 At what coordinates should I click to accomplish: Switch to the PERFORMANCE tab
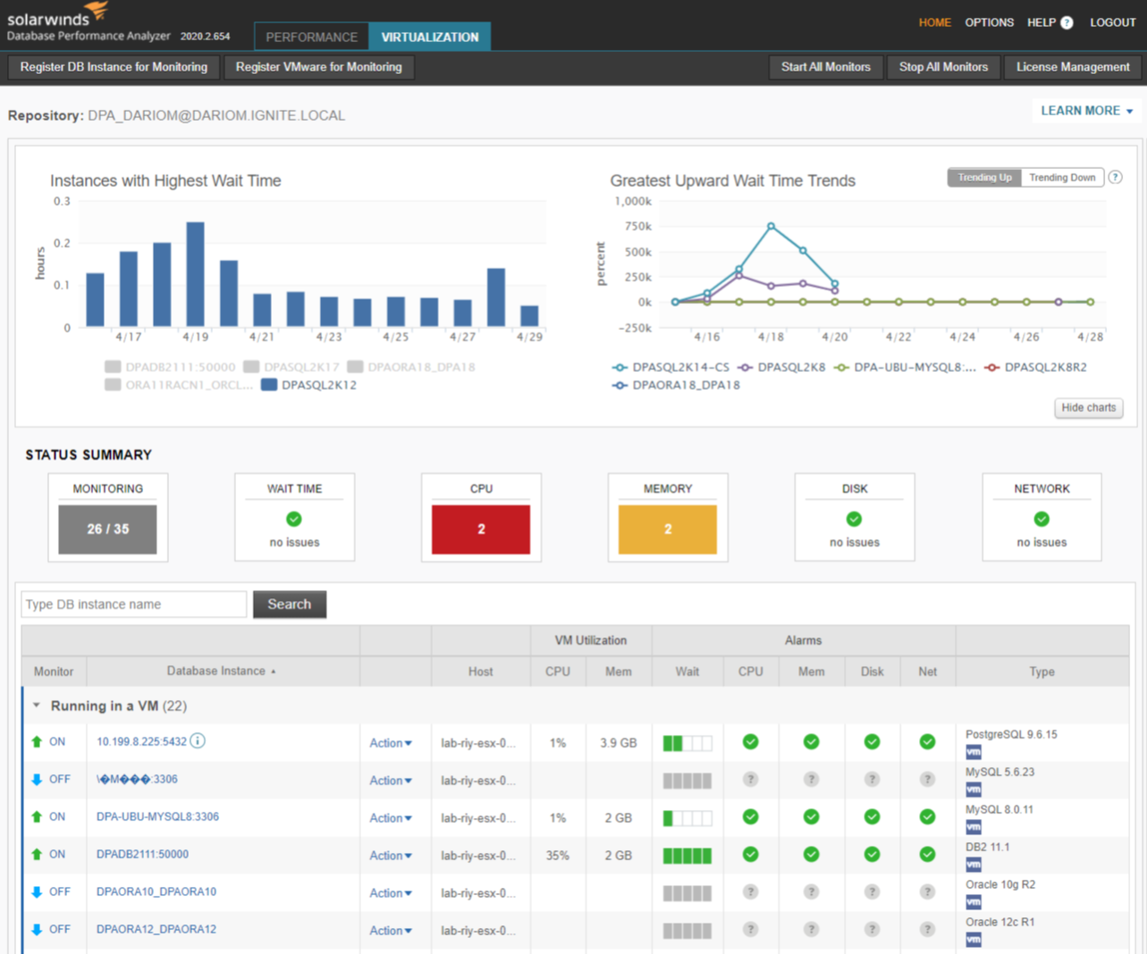311,37
